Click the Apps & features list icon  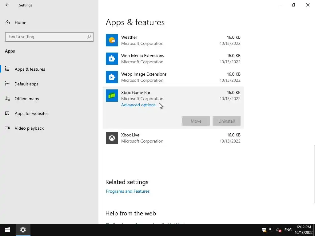click(x=7, y=69)
